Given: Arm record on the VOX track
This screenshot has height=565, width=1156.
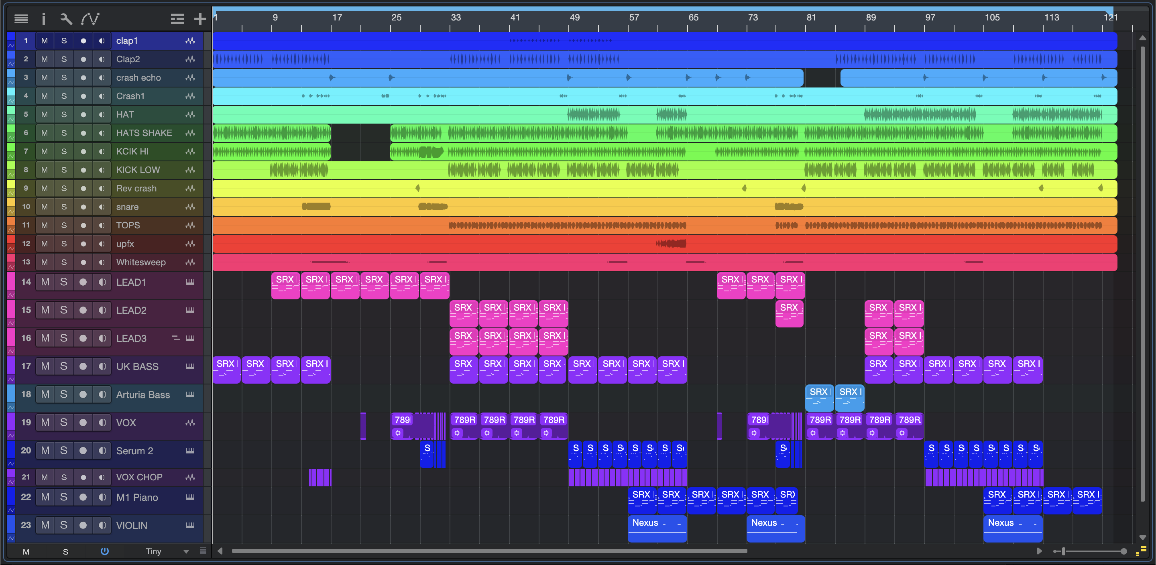Looking at the screenshot, I should [x=83, y=422].
